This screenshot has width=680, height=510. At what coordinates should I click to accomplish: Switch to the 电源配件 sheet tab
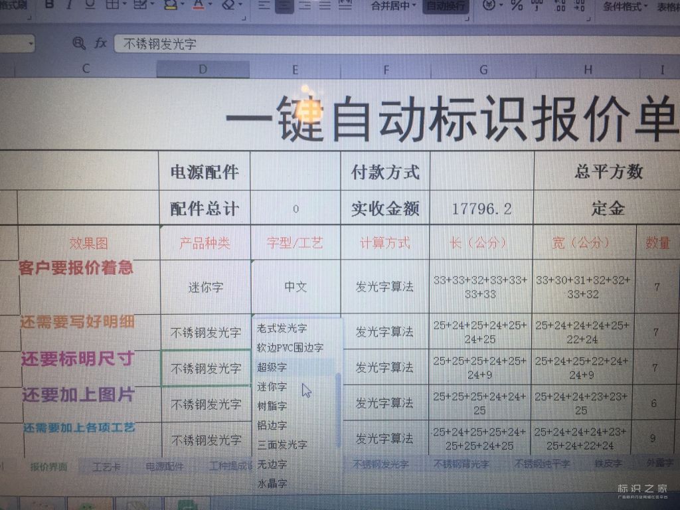pos(165,467)
